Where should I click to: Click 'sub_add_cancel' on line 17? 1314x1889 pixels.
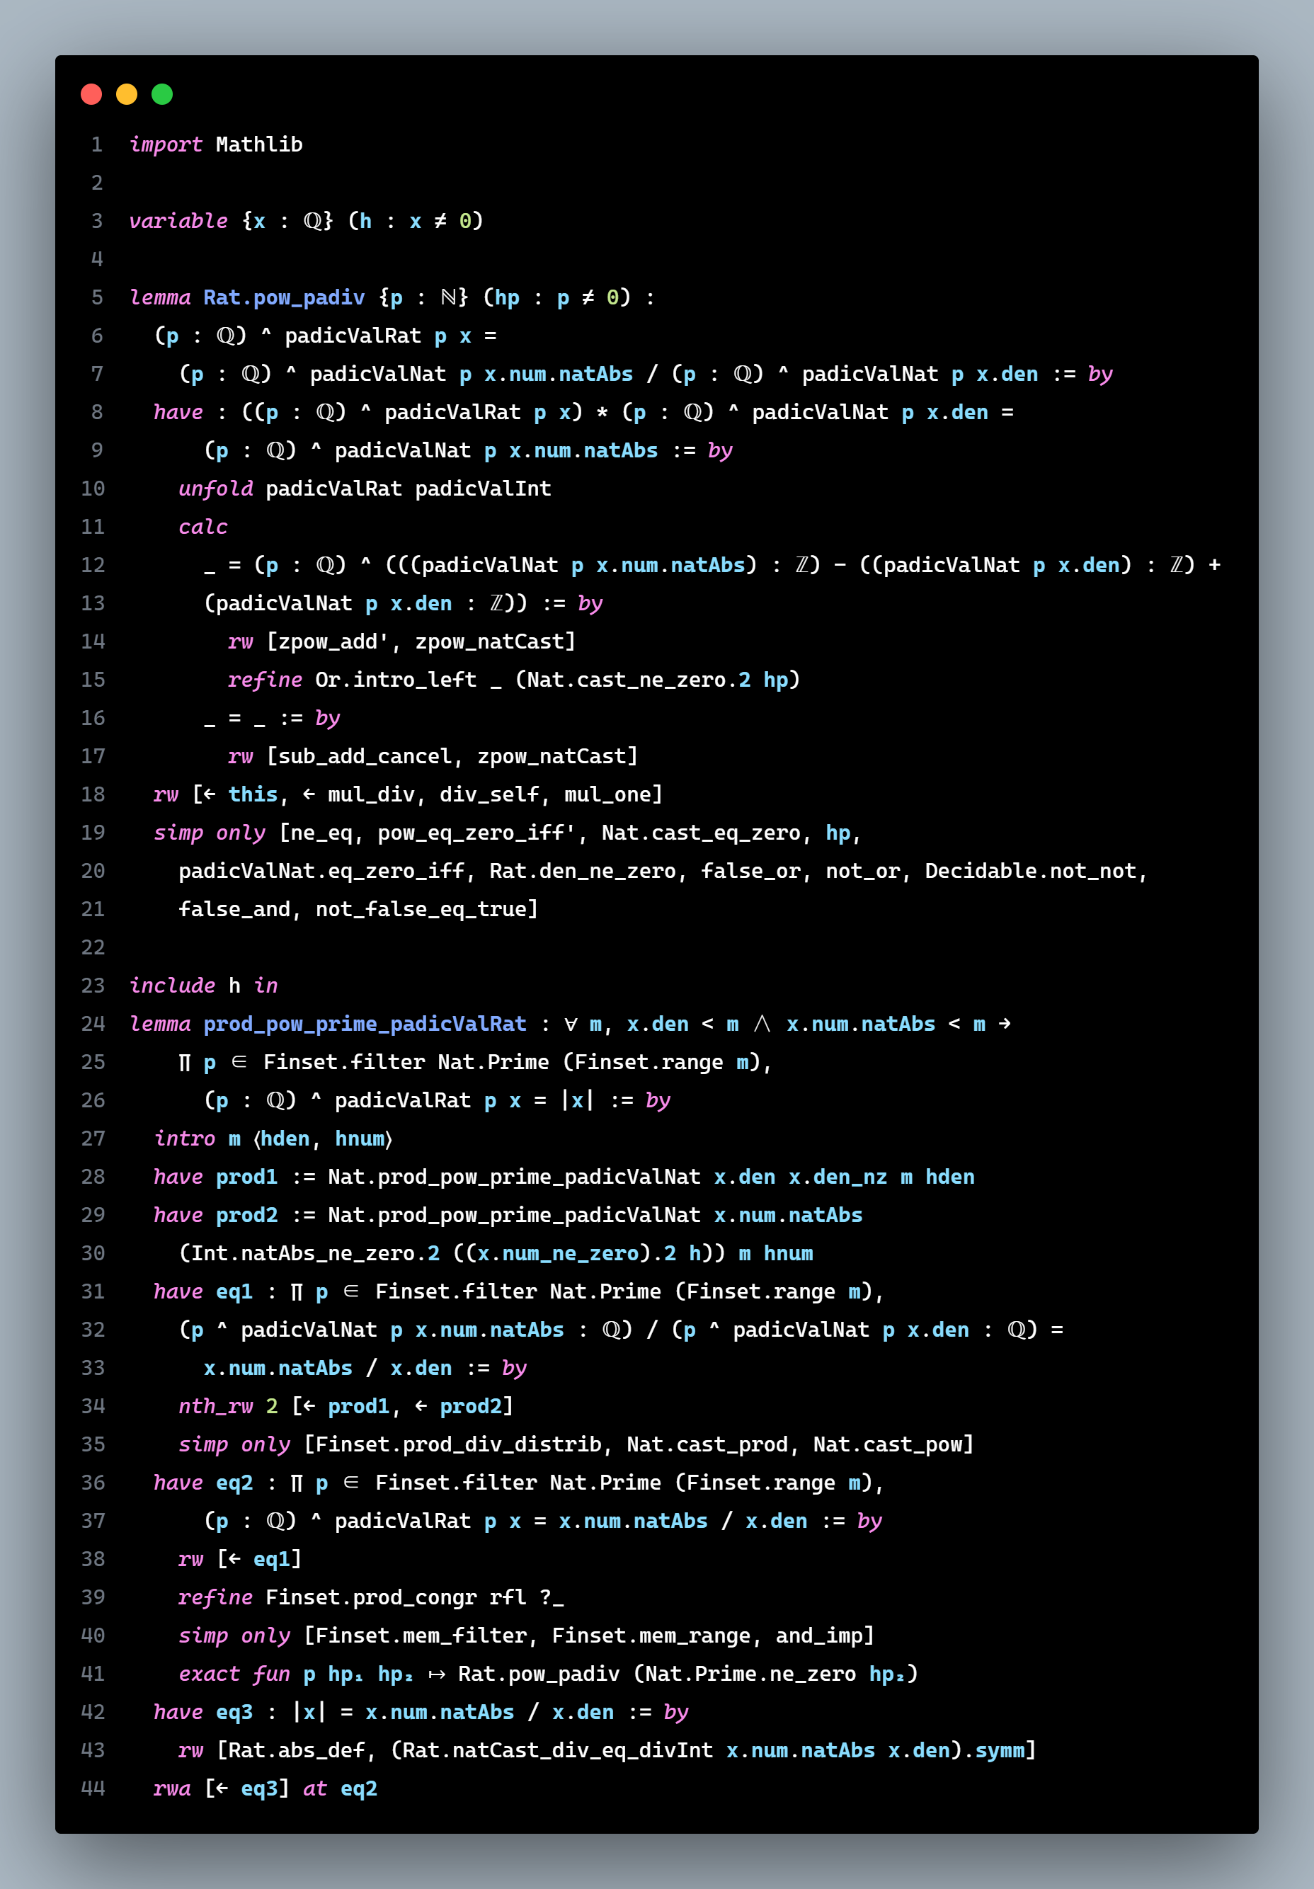click(x=365, y=756)
